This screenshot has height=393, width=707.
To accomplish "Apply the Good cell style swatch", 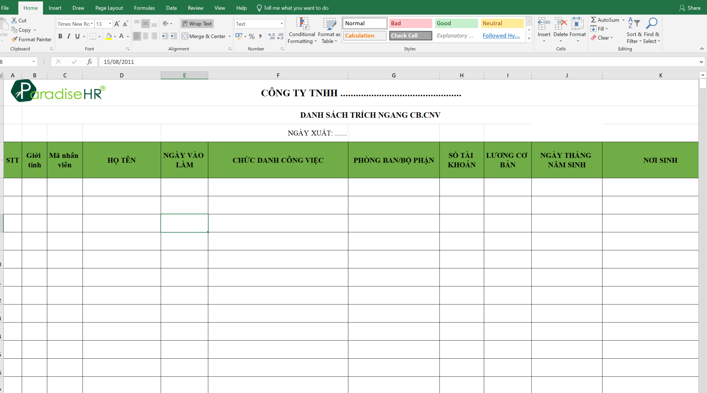I will coord(456,23).
